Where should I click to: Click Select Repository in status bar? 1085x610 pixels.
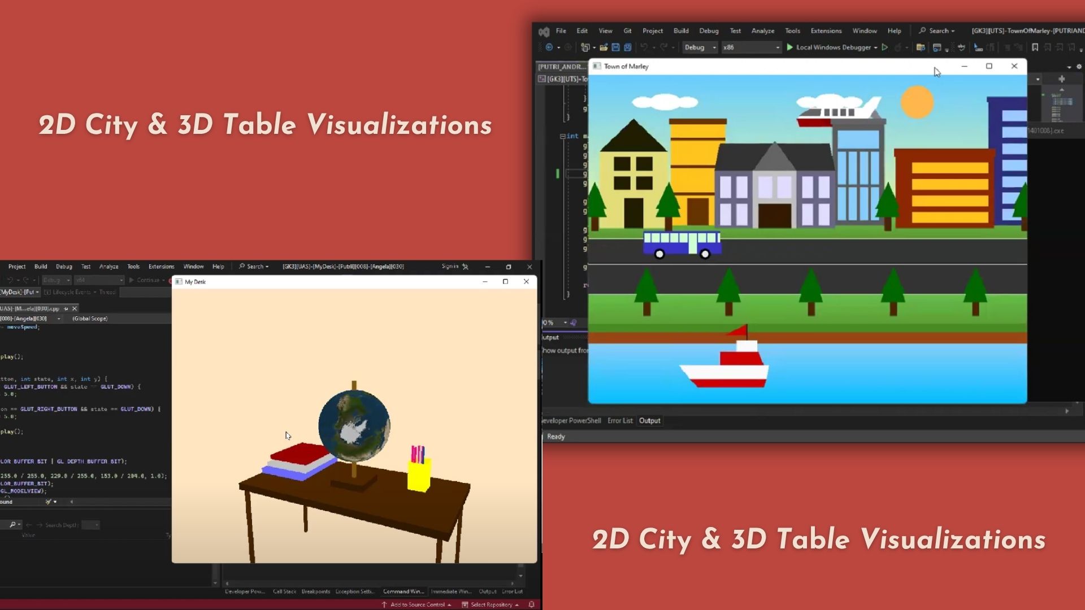pos(491,604)
